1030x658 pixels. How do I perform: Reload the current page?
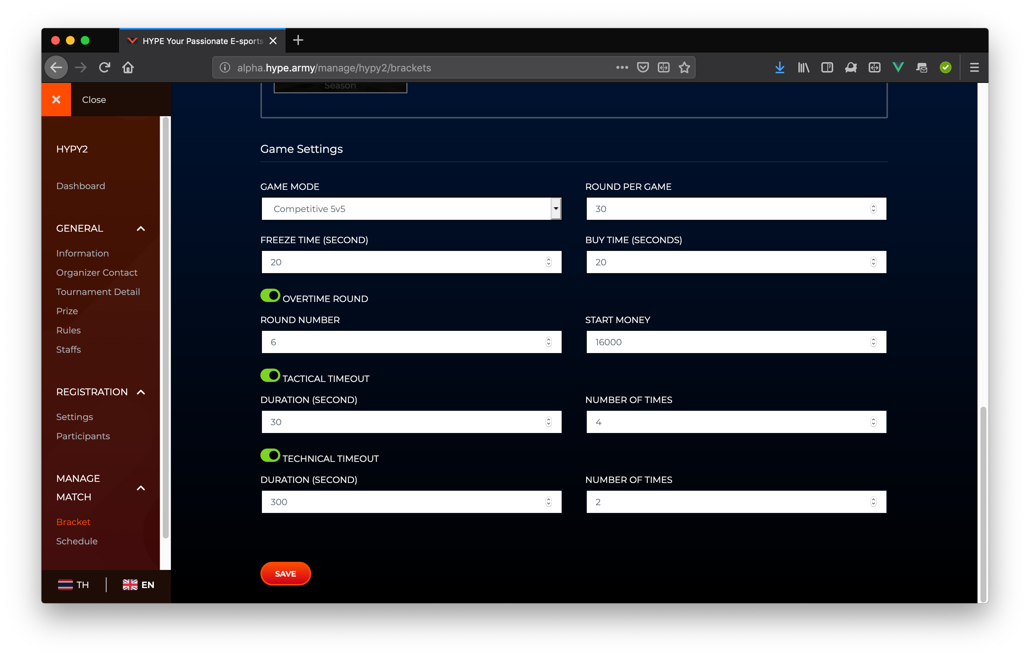[105, 68]
